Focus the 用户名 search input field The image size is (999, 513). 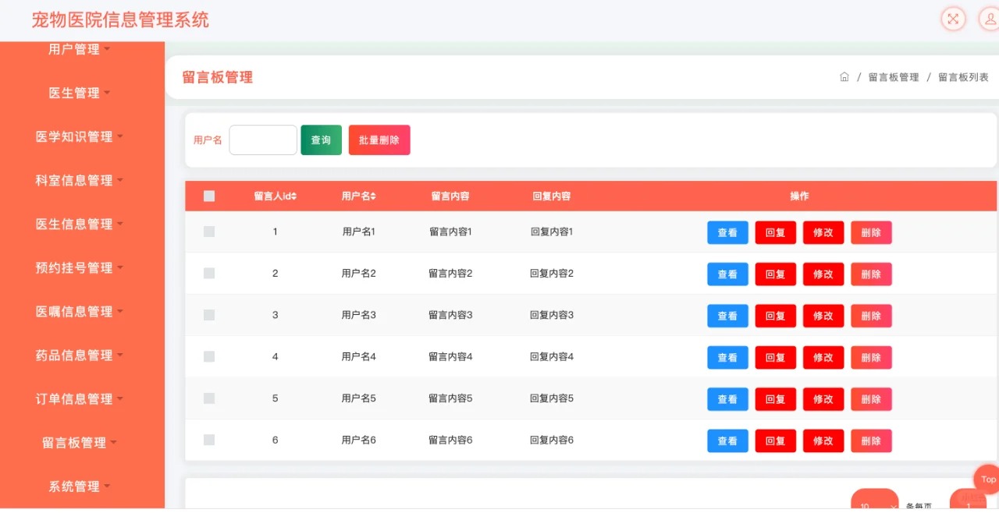[x=263, y=140]
